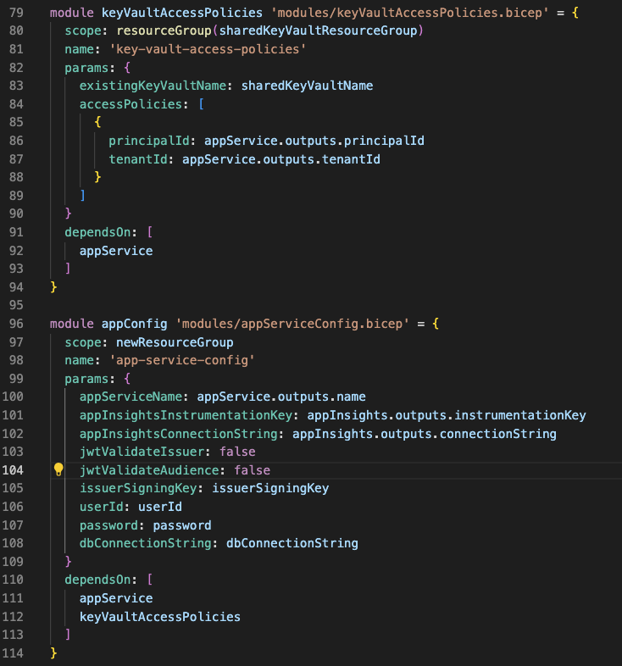Click the closing brace on line 94

[x=53, y=287]
